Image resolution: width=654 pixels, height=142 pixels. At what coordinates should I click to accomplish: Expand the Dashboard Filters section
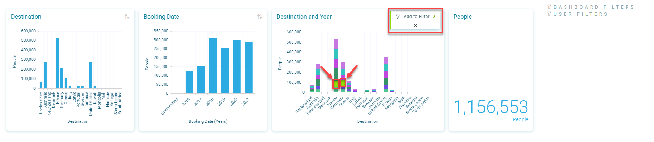point(594,7)
